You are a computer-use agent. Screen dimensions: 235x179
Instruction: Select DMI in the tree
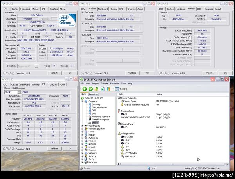[94, 110]
